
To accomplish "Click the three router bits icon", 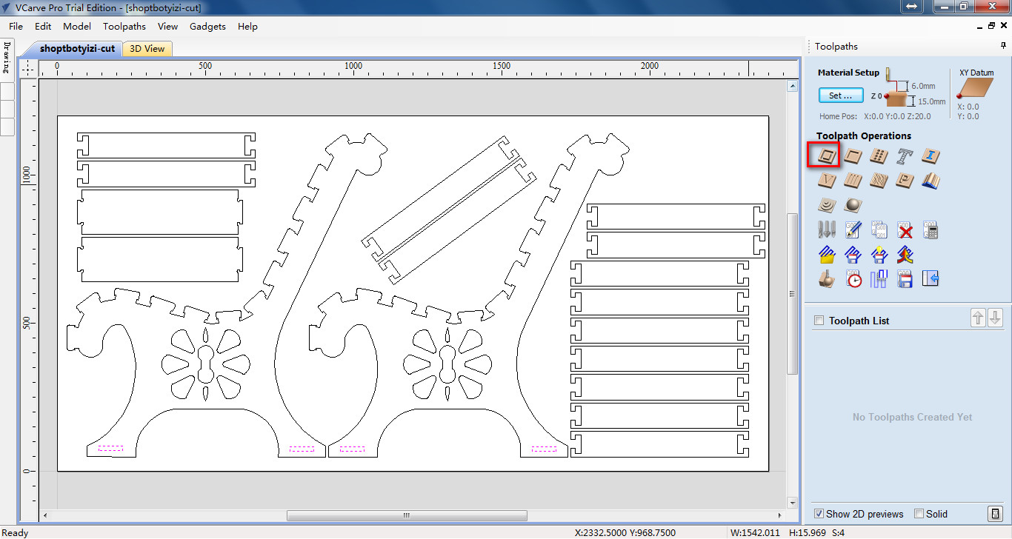I will pos(826,230).
